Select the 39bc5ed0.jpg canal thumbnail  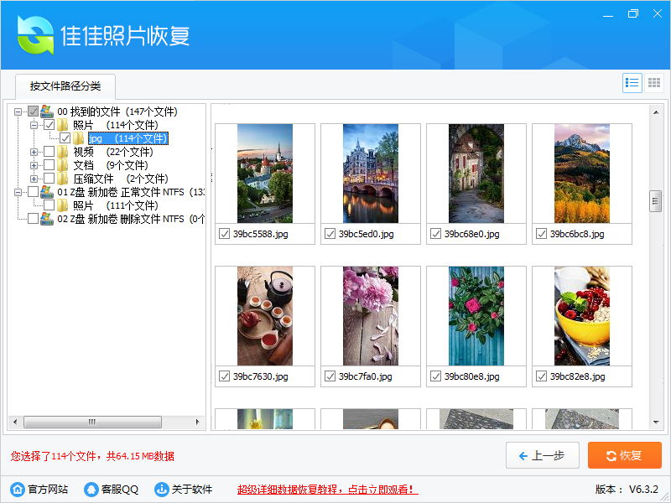pyautogui.click(x=371, y=174)
